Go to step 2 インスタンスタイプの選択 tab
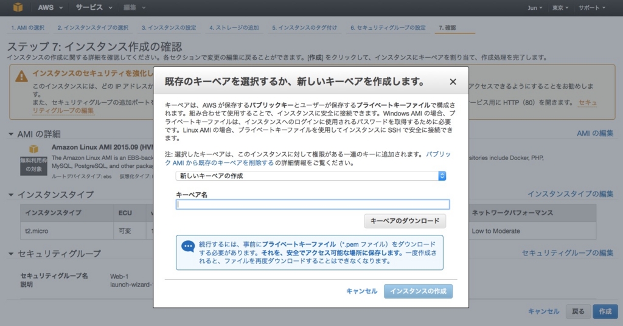 pyautogui.click(x=93, y=28)
